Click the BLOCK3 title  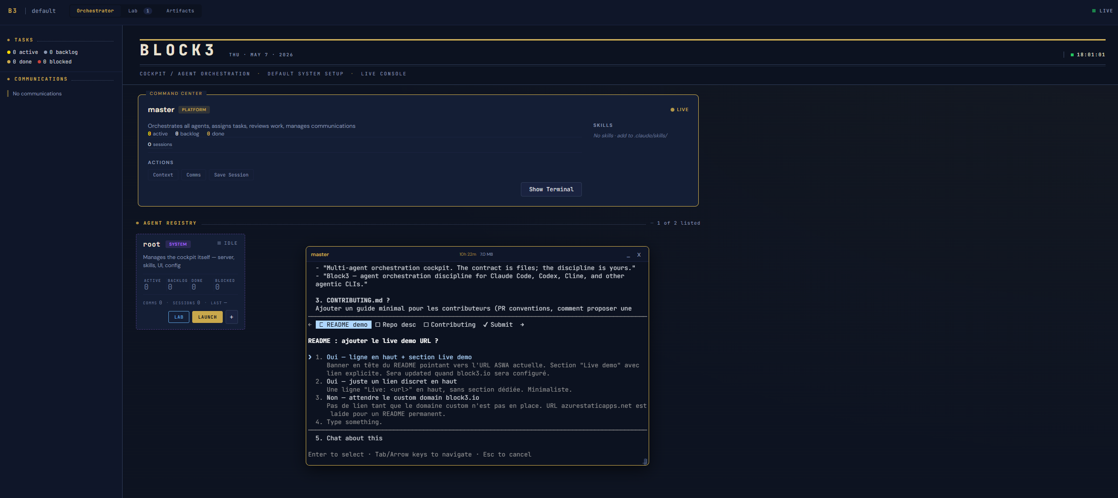177,50
